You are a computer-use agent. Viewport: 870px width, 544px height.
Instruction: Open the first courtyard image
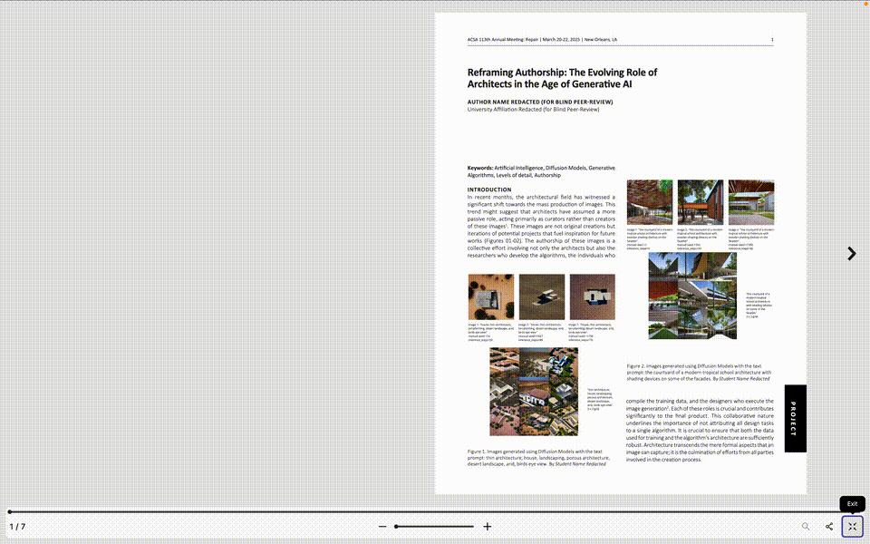coord(650,202)
